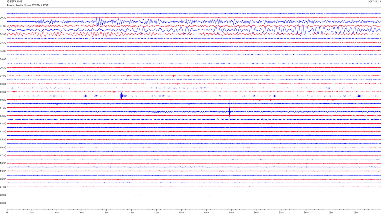Click the 24m tick label on time axis
Image resolution: width=381 pixels, height=214 pixels.
pos(306,212)
